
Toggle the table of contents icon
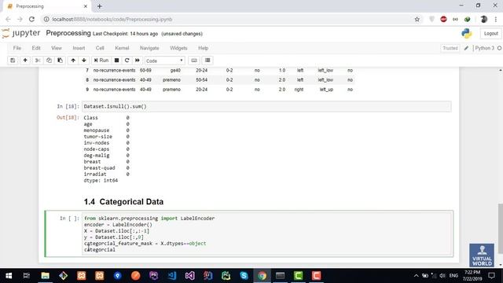[207, 61]
